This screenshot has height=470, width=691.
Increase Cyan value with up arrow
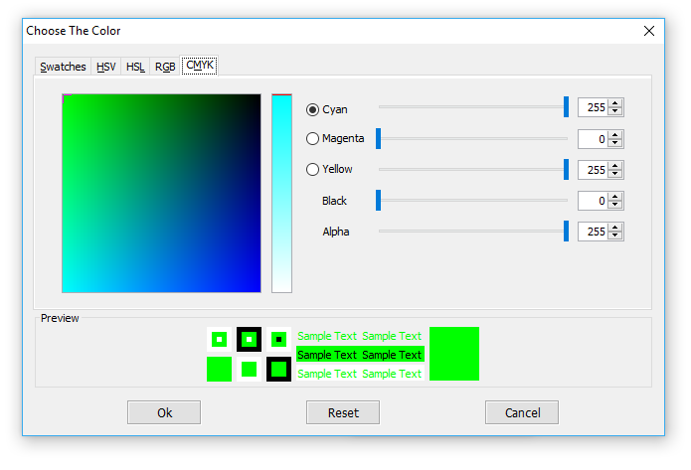615,103
